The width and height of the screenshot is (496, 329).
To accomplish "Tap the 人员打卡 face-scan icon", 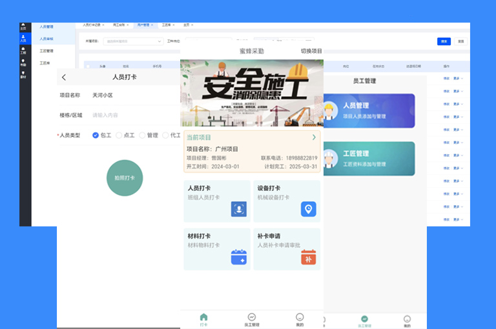I will [x=239, y=209].
